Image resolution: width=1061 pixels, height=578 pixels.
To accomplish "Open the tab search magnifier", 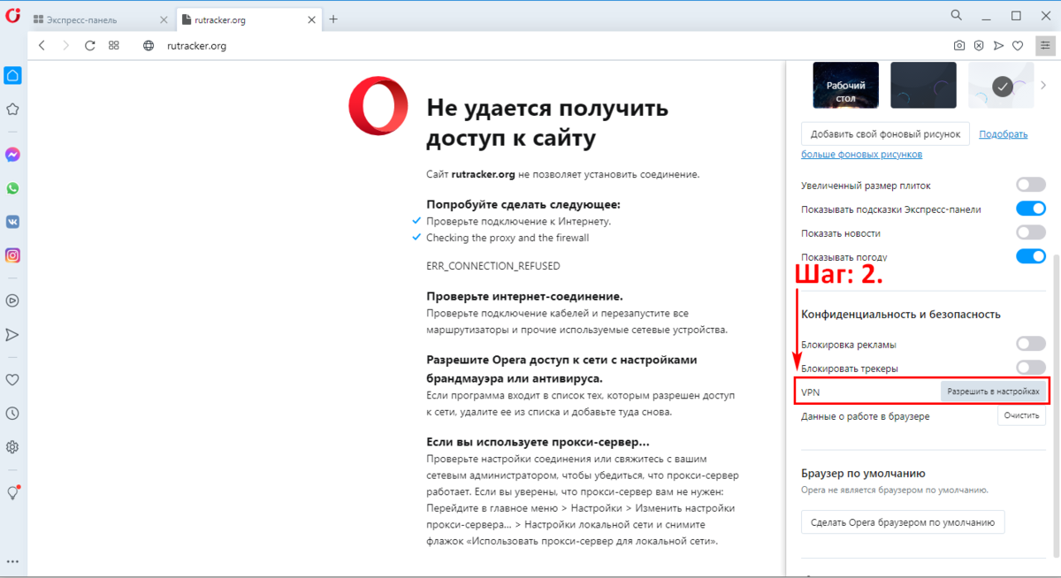I will [x=957, y=15].
